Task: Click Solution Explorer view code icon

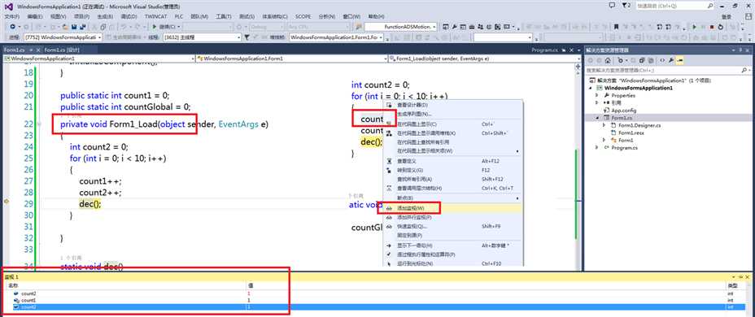Action: click(x=662, y=61)
